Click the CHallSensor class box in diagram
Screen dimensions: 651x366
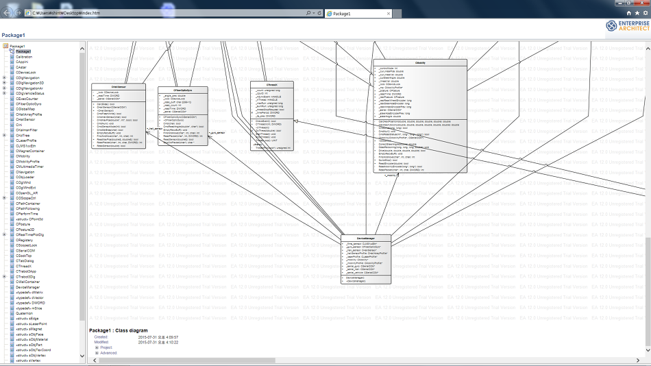click(119, 116)
